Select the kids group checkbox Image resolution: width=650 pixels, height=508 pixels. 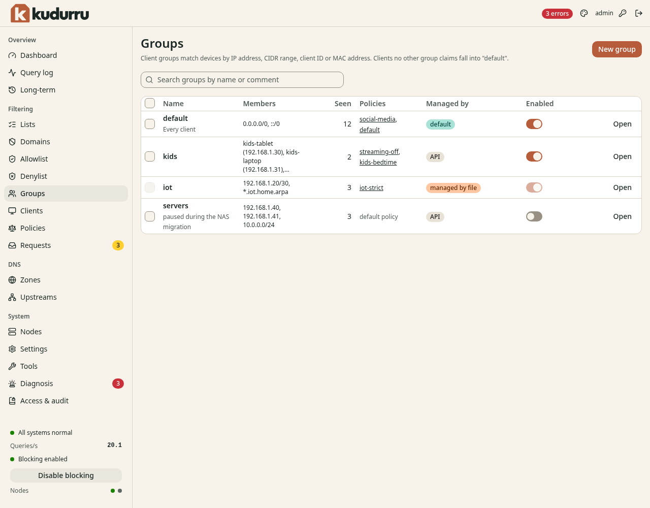tap(150, 156)
